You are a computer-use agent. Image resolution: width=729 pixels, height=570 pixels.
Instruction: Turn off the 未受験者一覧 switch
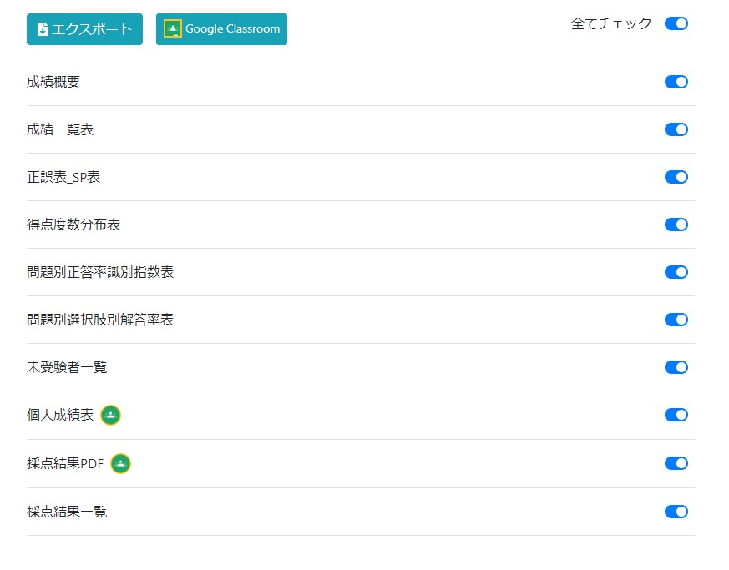676,367
